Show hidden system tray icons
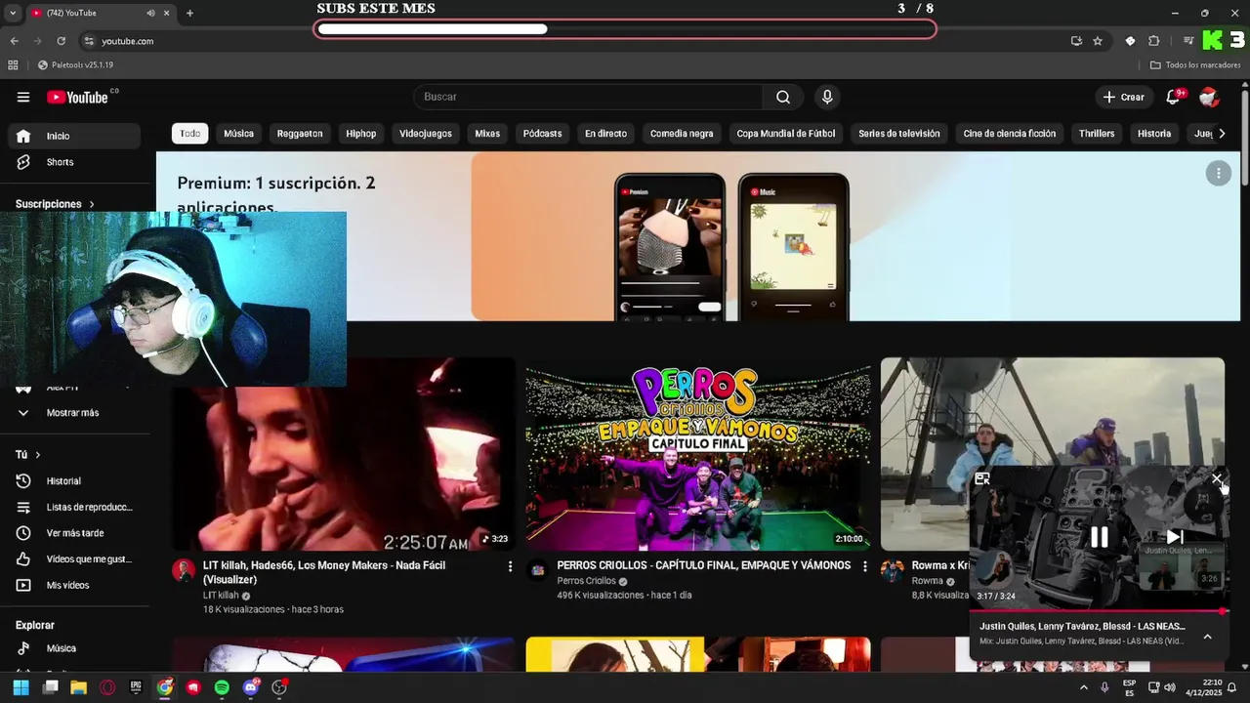The width and height of the screenshot is (1250, 703). click(x=1083, y=687)
